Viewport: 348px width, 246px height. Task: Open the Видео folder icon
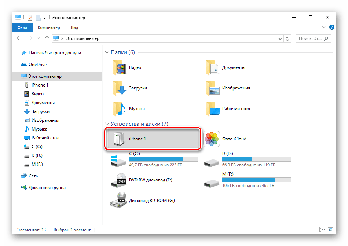(120, 68)
